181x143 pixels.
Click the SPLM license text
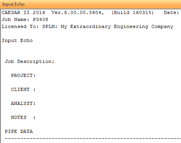[x=50, y=26]
